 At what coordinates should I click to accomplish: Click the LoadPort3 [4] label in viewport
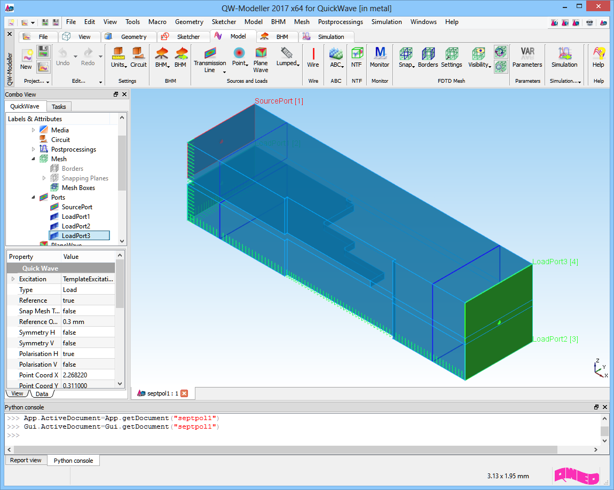point(555,262)
